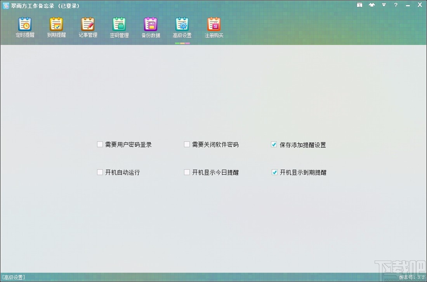Viewport: 427px width, 282px height.
Task: Open the 密码管理 (Password Management) panel
Action: [x=119, y=27]
